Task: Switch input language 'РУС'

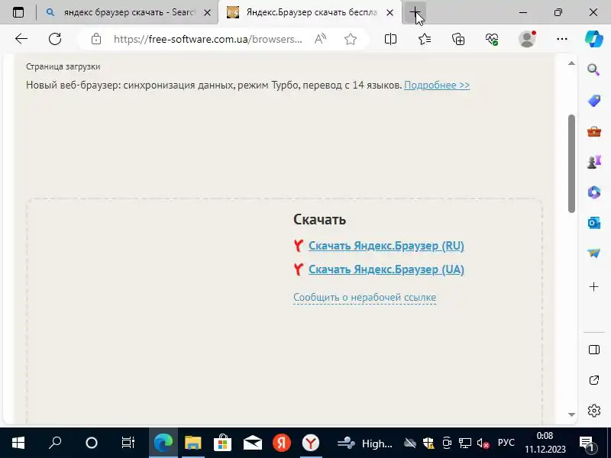Action: coord(506,443)
